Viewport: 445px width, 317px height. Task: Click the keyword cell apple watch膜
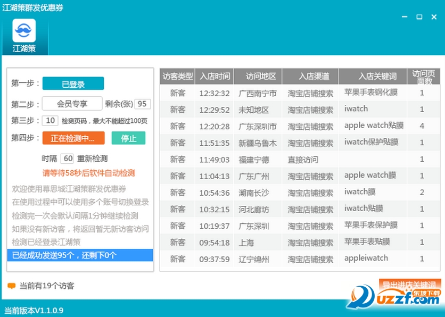click(x=370, y=175)
